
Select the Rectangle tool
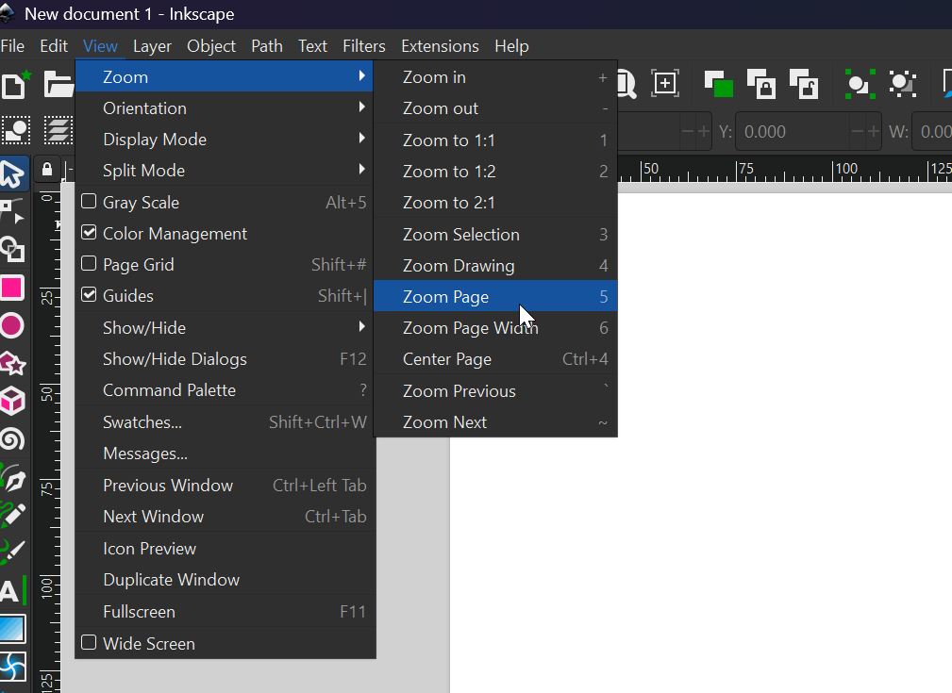coord(12,287)
